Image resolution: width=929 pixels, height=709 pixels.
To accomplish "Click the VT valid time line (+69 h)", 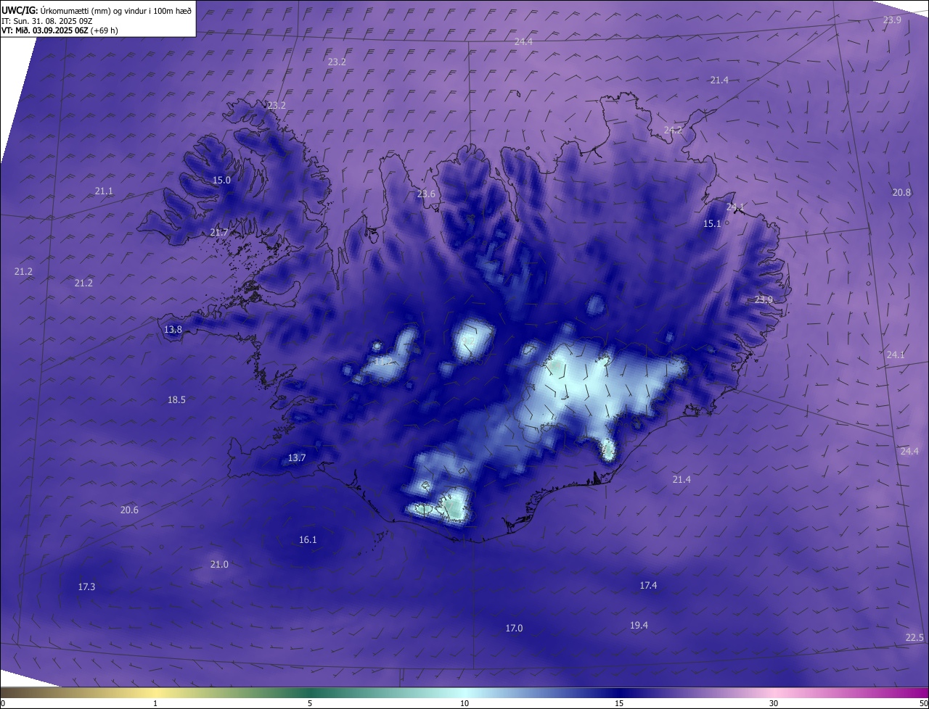I will (x=60, y=30).
